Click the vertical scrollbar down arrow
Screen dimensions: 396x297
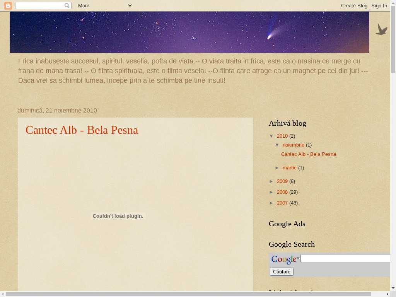pos(393,288)
